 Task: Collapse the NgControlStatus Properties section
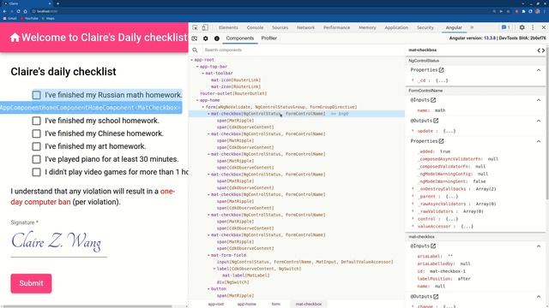coord(539,70)
